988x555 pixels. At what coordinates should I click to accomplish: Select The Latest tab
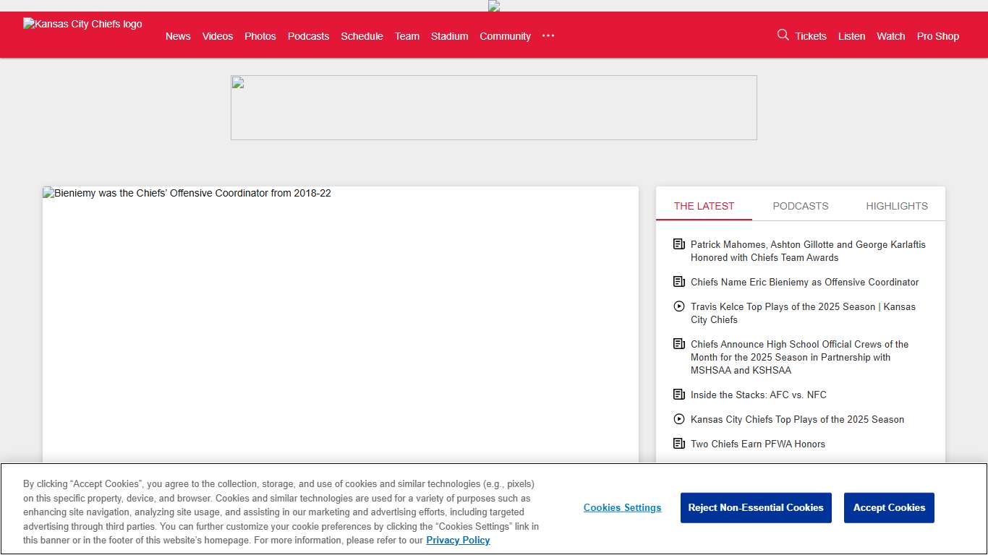pos(704,206)
